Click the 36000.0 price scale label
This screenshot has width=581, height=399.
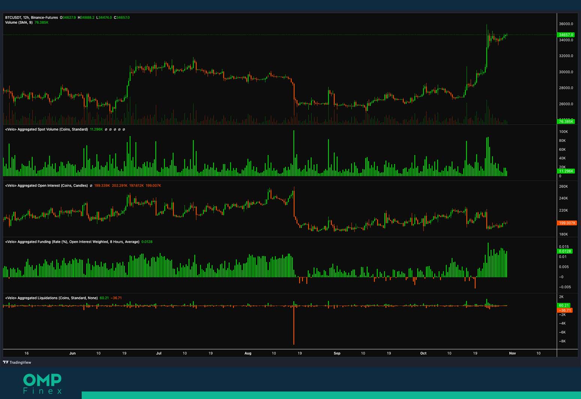coord(566,24)
